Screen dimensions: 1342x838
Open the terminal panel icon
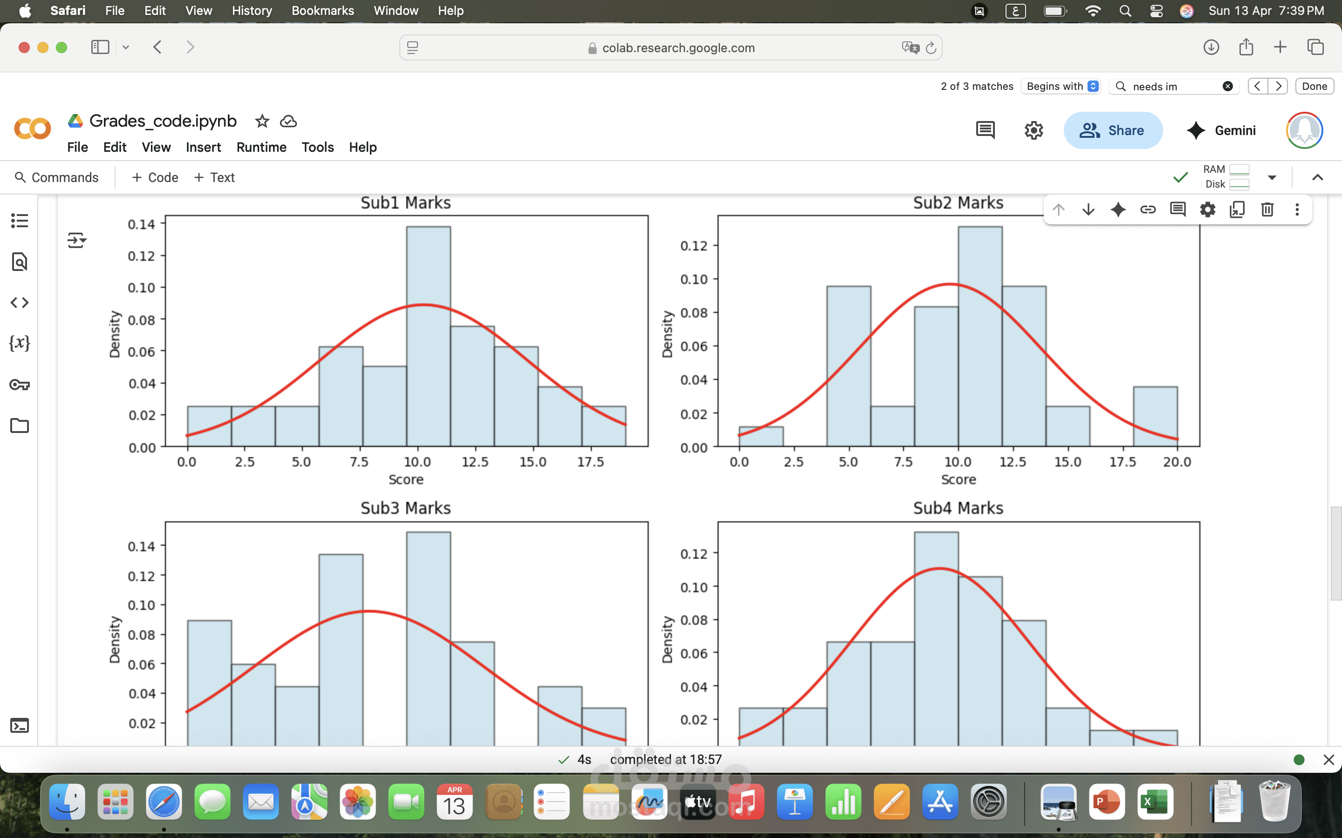click(20, 725)
